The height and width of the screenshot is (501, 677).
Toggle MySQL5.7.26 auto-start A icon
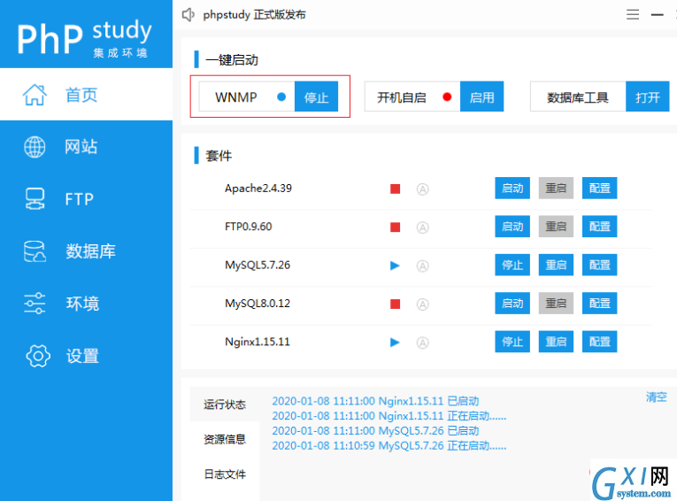tap(423, 266)
